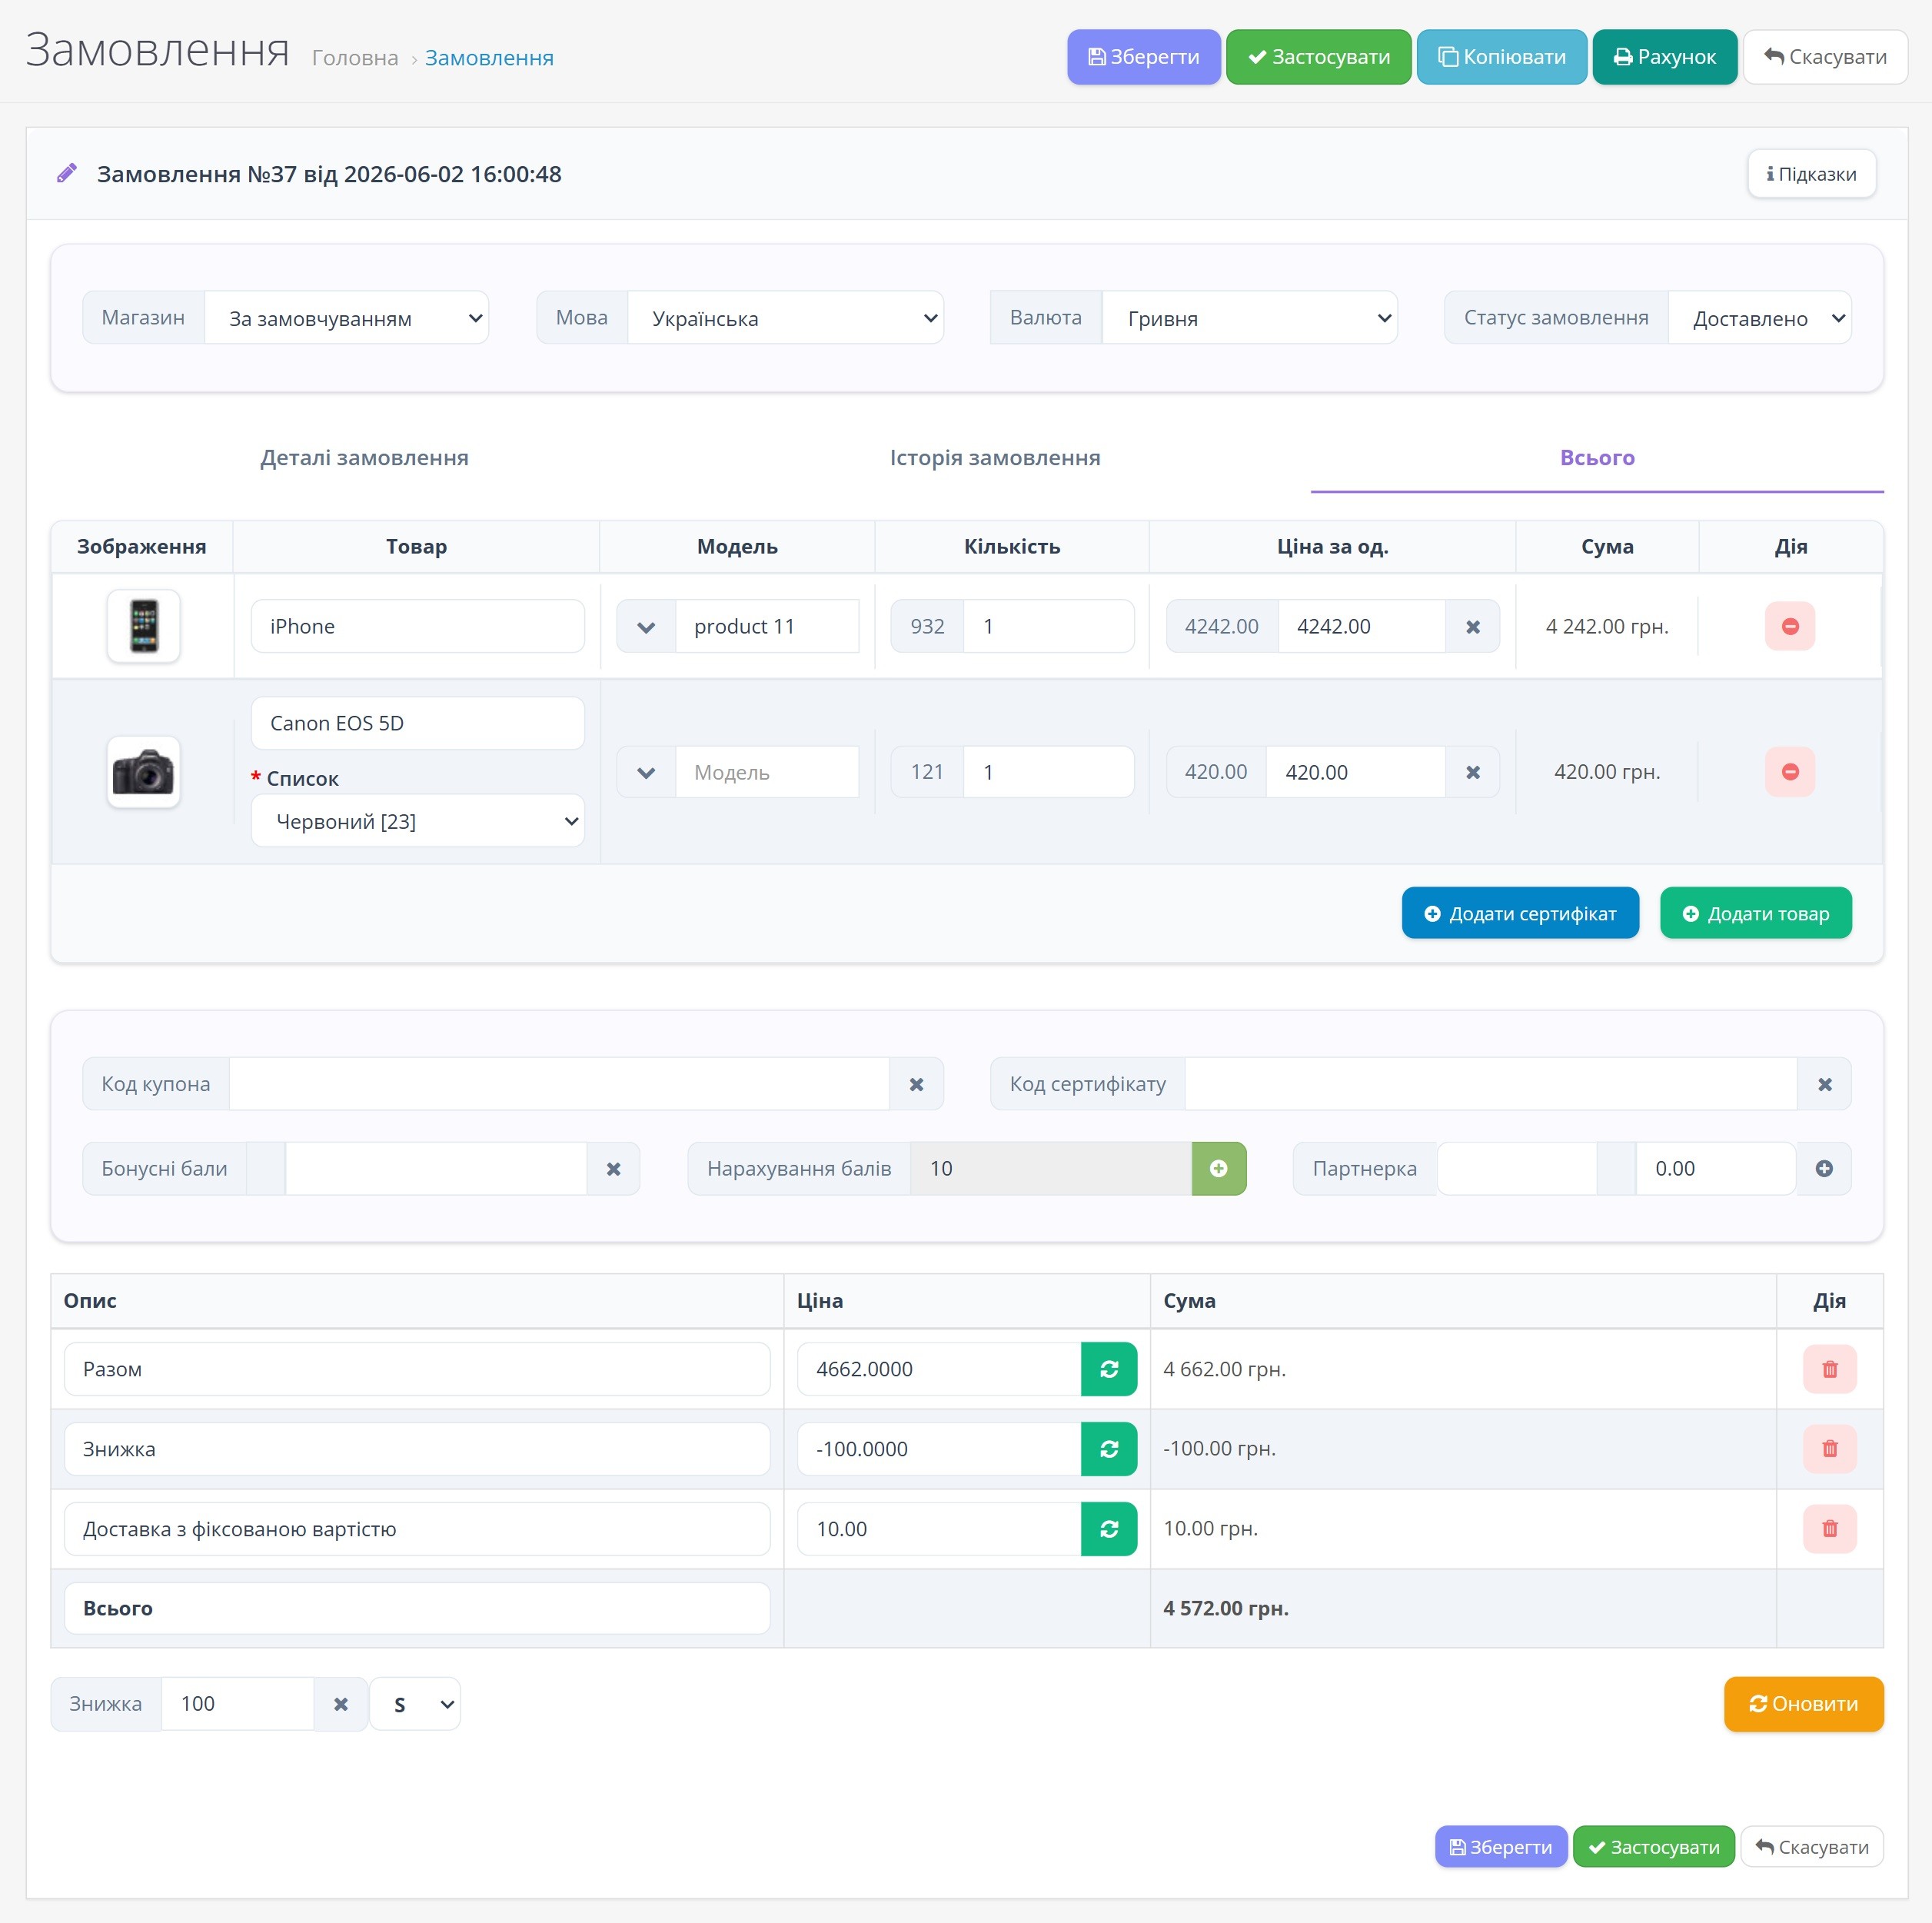Screen dimensions: 1932x1923
Task: Recalculate the Знижка -100.0000 row
Action: tap(1109, 1449)
